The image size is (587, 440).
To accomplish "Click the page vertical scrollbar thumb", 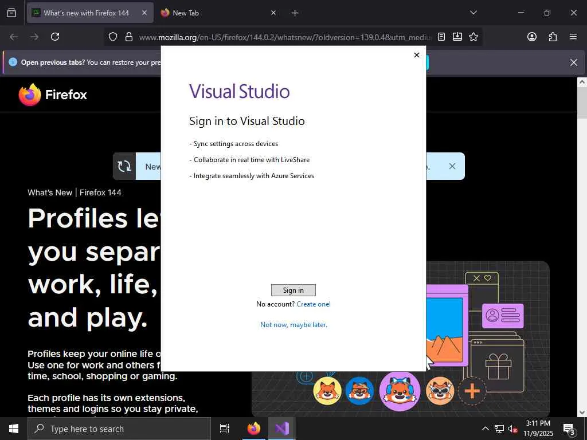I will (582, 103).
